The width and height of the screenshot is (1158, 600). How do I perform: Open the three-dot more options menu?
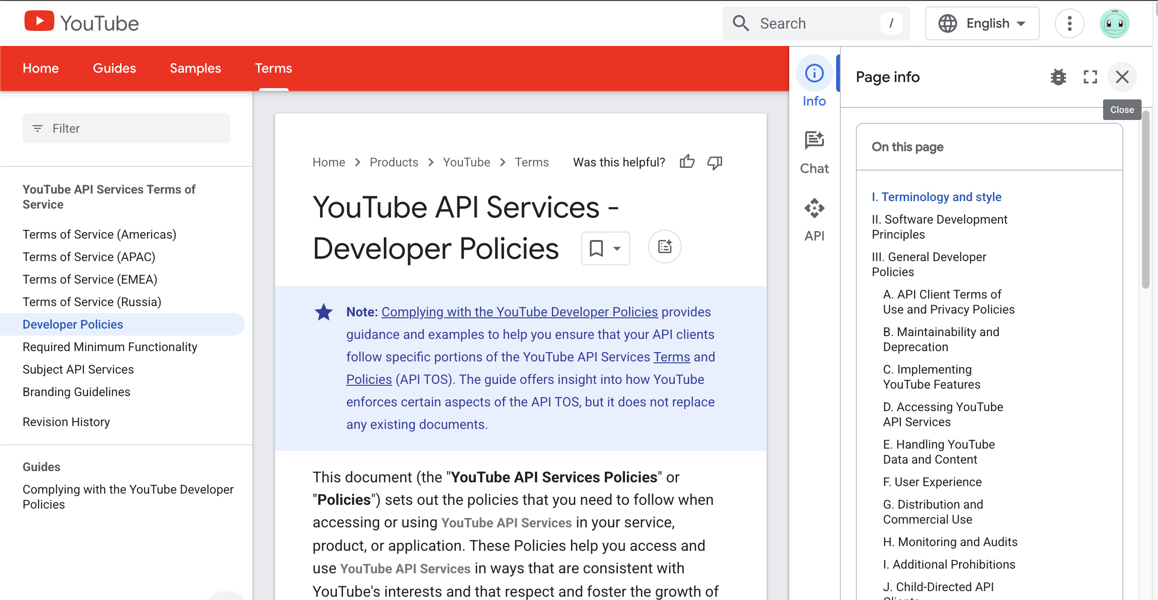pos(1069,23)
